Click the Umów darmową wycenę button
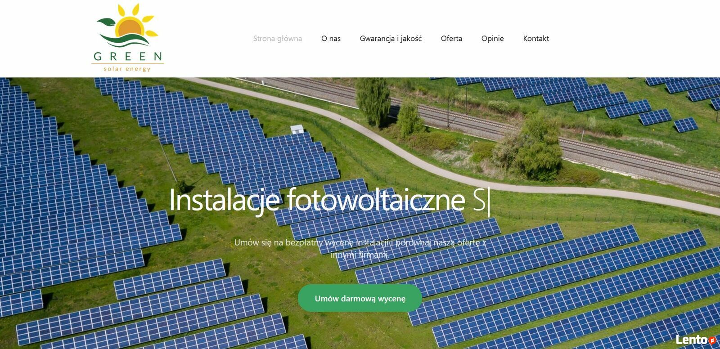This screenshot has width=720, height=349. click(360, 298)
